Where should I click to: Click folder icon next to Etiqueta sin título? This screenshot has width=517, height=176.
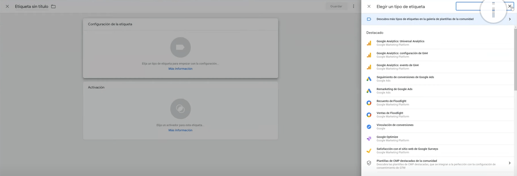pyautogui.click(x=53, y=6)
